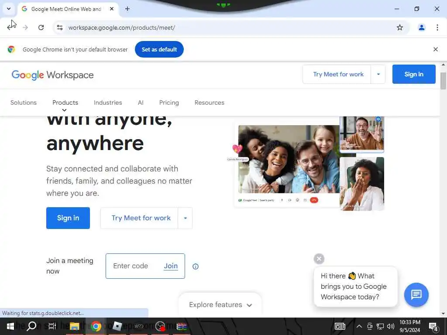Expand the header Try Meet dropdown arrow
This screenshot has width=447, height=335.
point(378,74)
